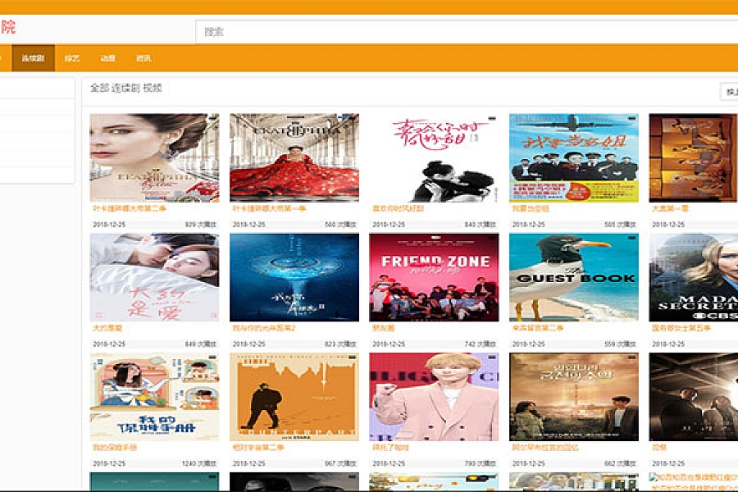Open the golden folding screen poster
Screen dimensions: 738x492
pyautogui.click(x=693, y=157)
